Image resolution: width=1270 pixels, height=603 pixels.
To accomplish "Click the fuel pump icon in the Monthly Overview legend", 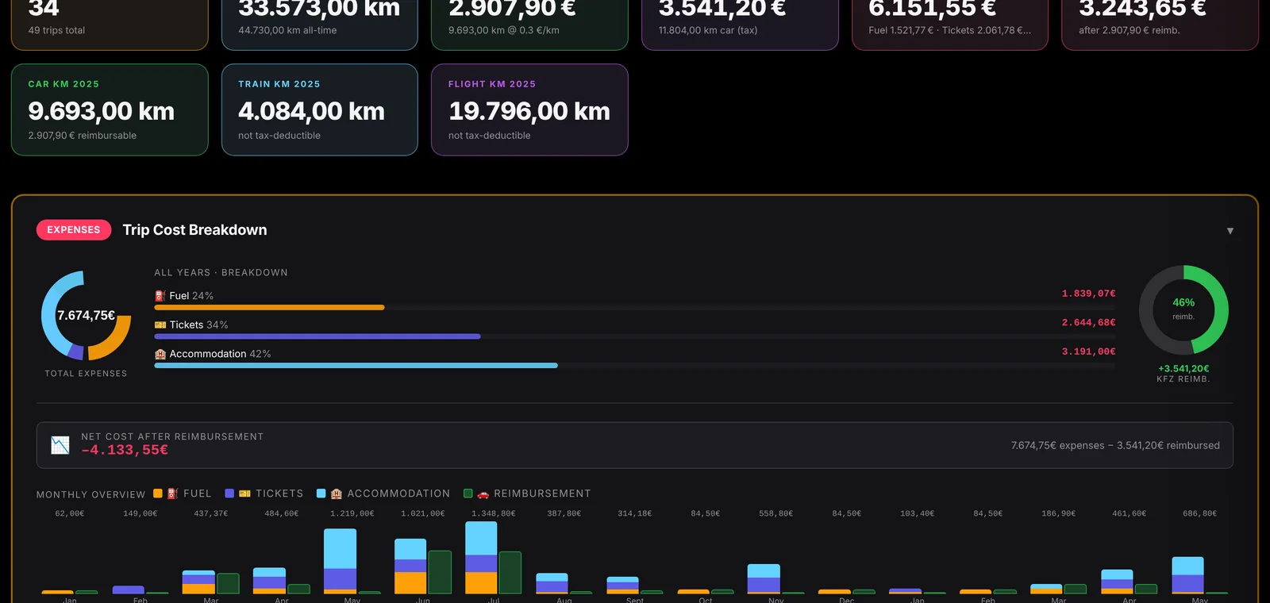I will (x=172, y=494).
